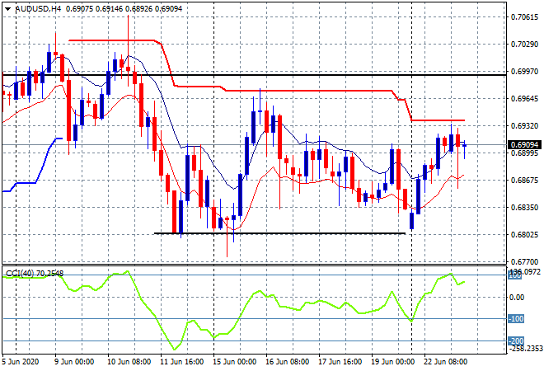The width and height of the screenshot is (544, 371).
Task: Click price scale value 0.70615
Action: click(x=524, y=17)
